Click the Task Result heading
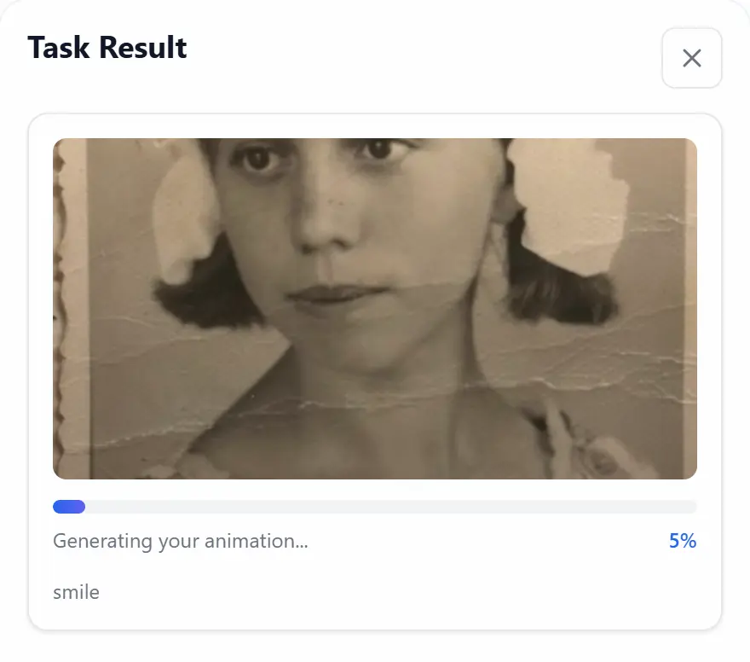 107,47
